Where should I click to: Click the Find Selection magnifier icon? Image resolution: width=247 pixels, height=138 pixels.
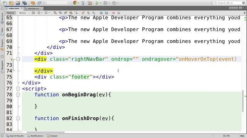pos(55,13)
